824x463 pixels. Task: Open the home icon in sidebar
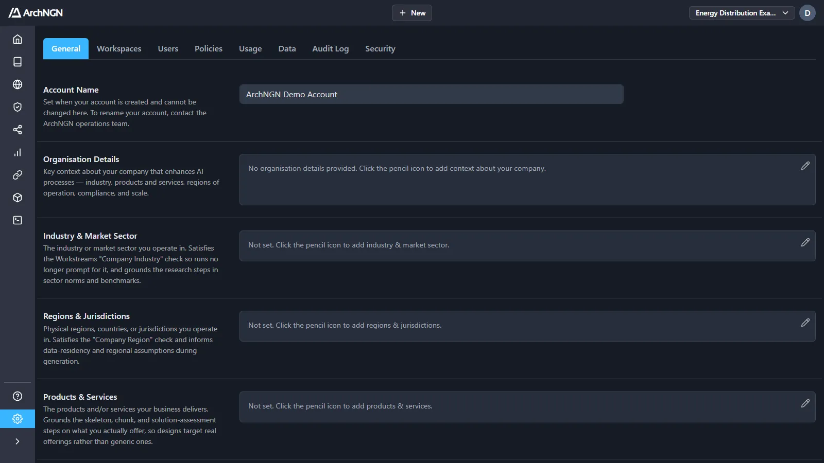(x=18, y=39)
